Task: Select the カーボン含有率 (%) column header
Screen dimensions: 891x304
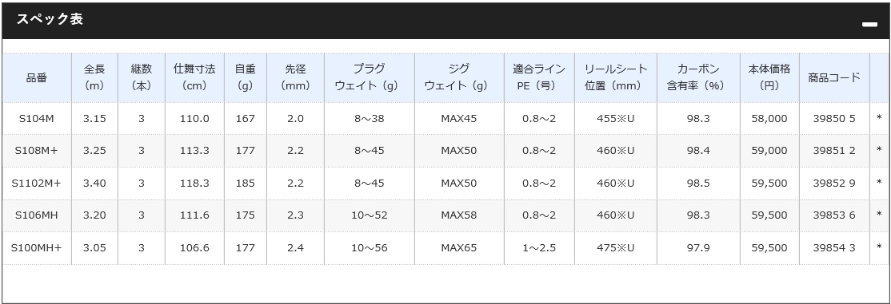Action: 698,77
